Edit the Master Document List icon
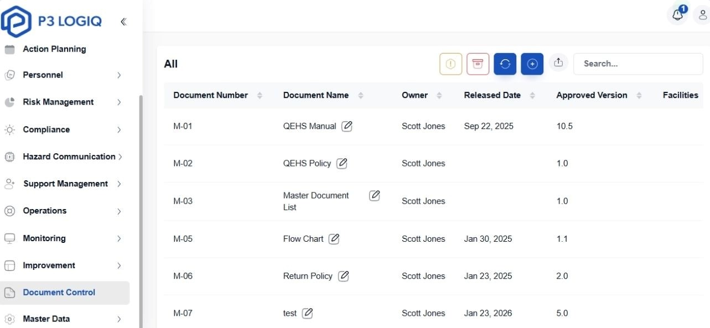710x328 pixels. [x=375, y=195]
